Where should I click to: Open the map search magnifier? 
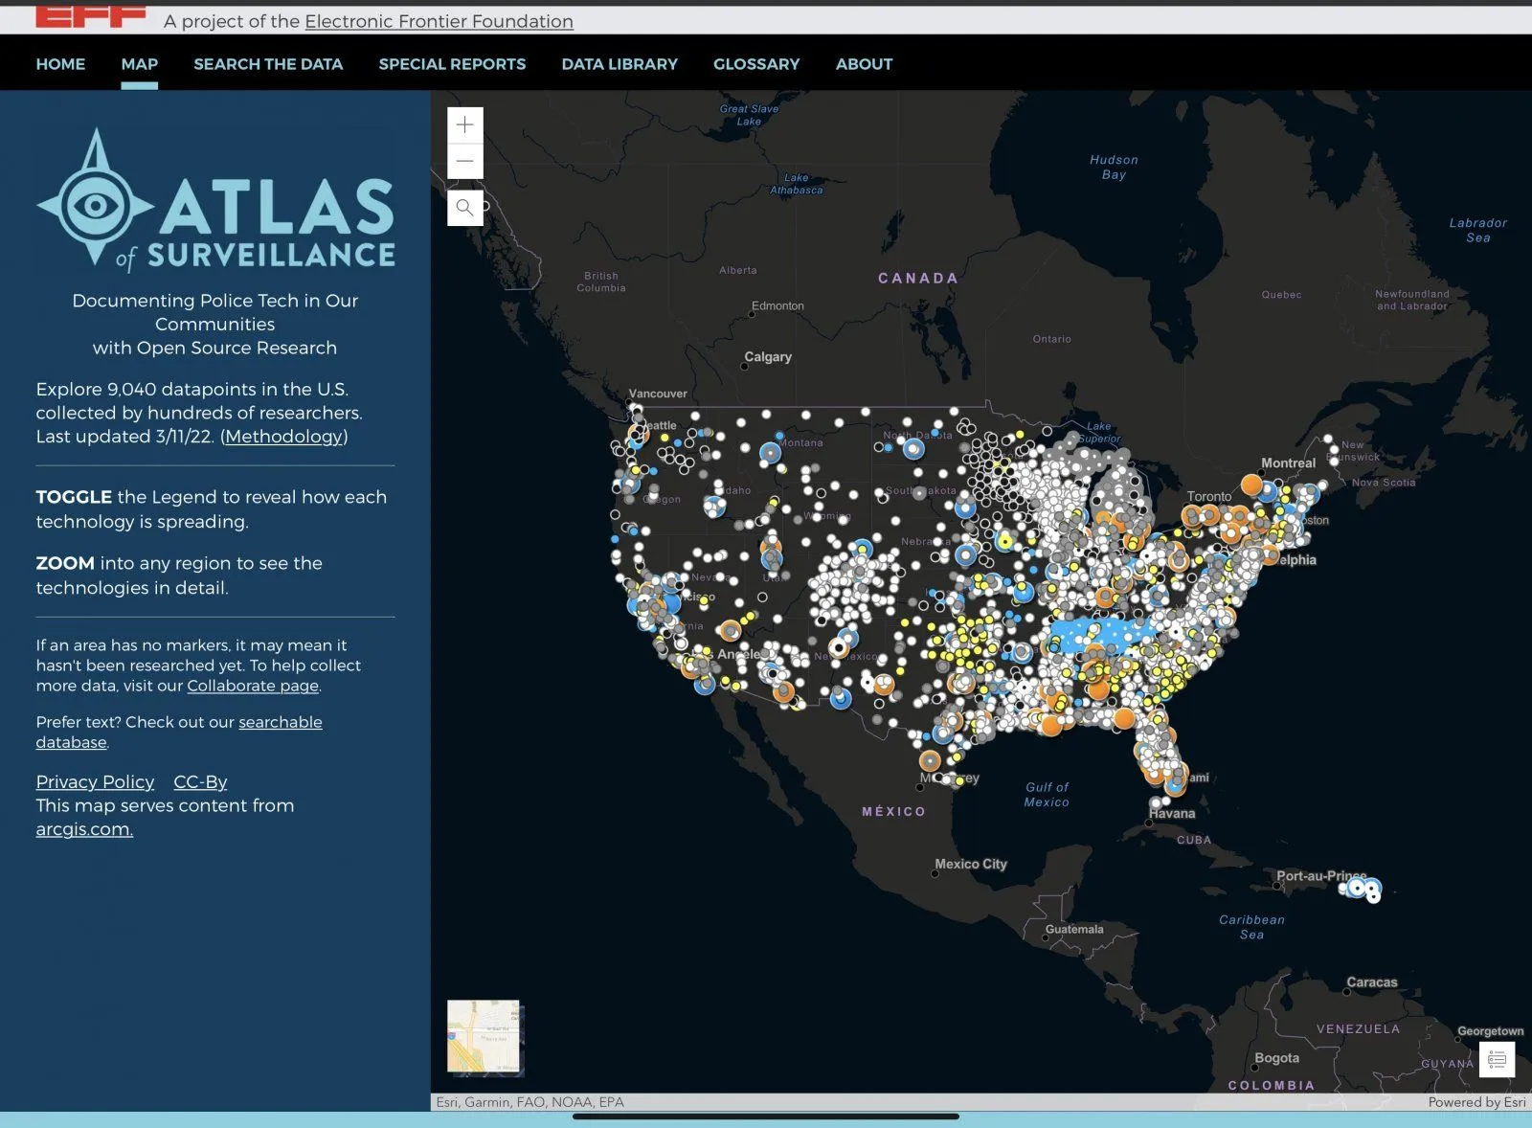click(x=464, y=207)
